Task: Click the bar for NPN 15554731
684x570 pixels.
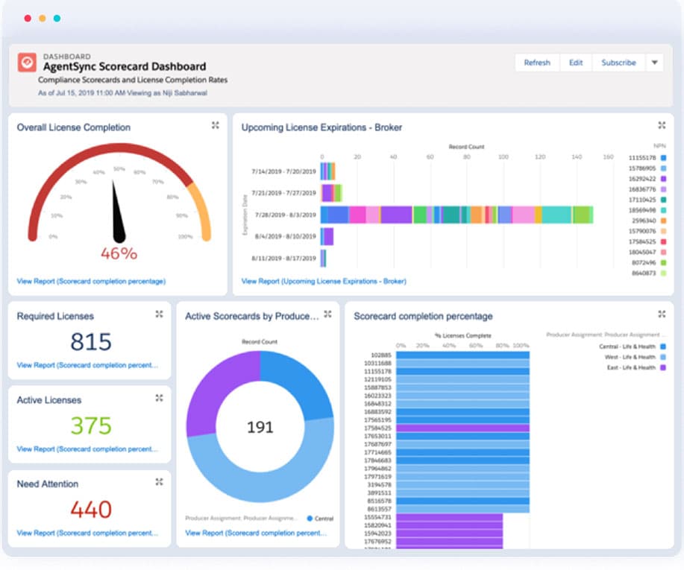Action: (449, 517)
